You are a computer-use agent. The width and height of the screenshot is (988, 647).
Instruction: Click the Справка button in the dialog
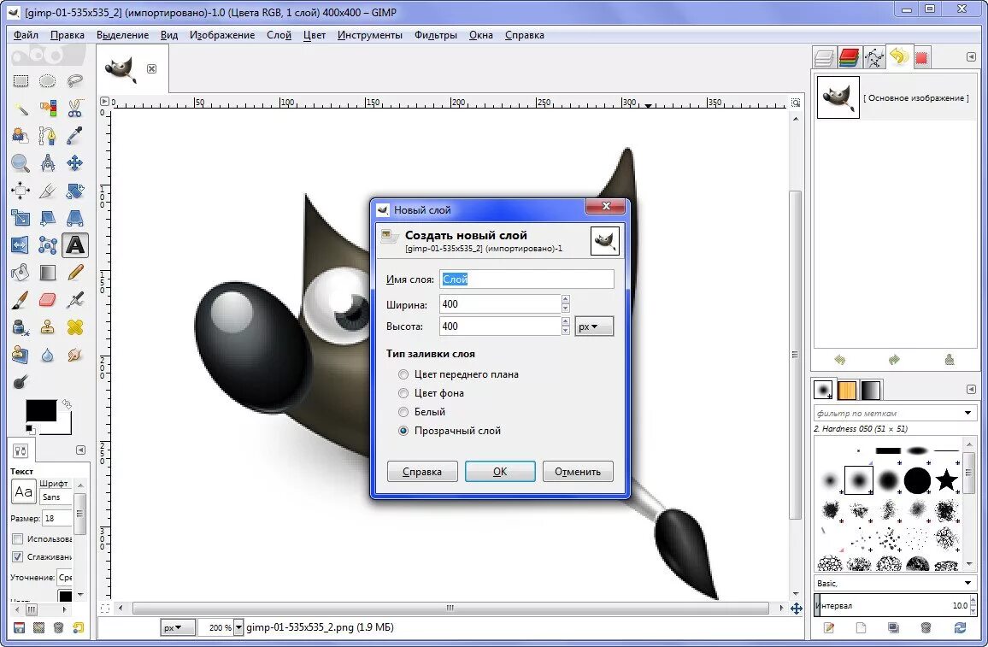pyautogui.click(x=422, y=471)
